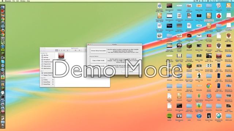This screenshot has width=234, height=131.
Task: Select the red Wineskin app in Finder window
Action: [x=61, y=56]
